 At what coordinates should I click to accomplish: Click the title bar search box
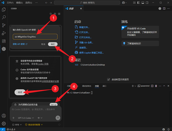pyautogui.click(x=87, y=3)
